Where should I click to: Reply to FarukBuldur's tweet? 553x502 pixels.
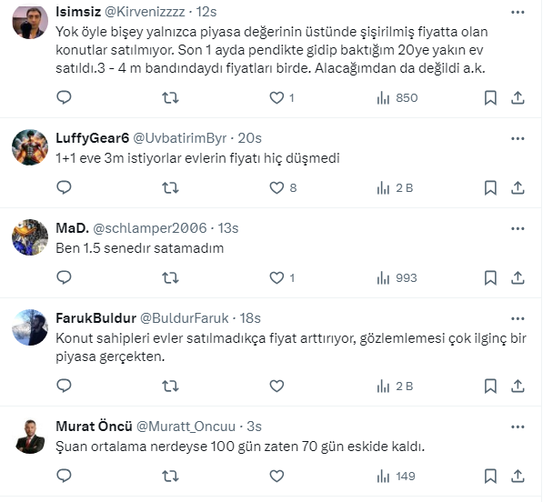pyautogui.click(x=64, y=386)
